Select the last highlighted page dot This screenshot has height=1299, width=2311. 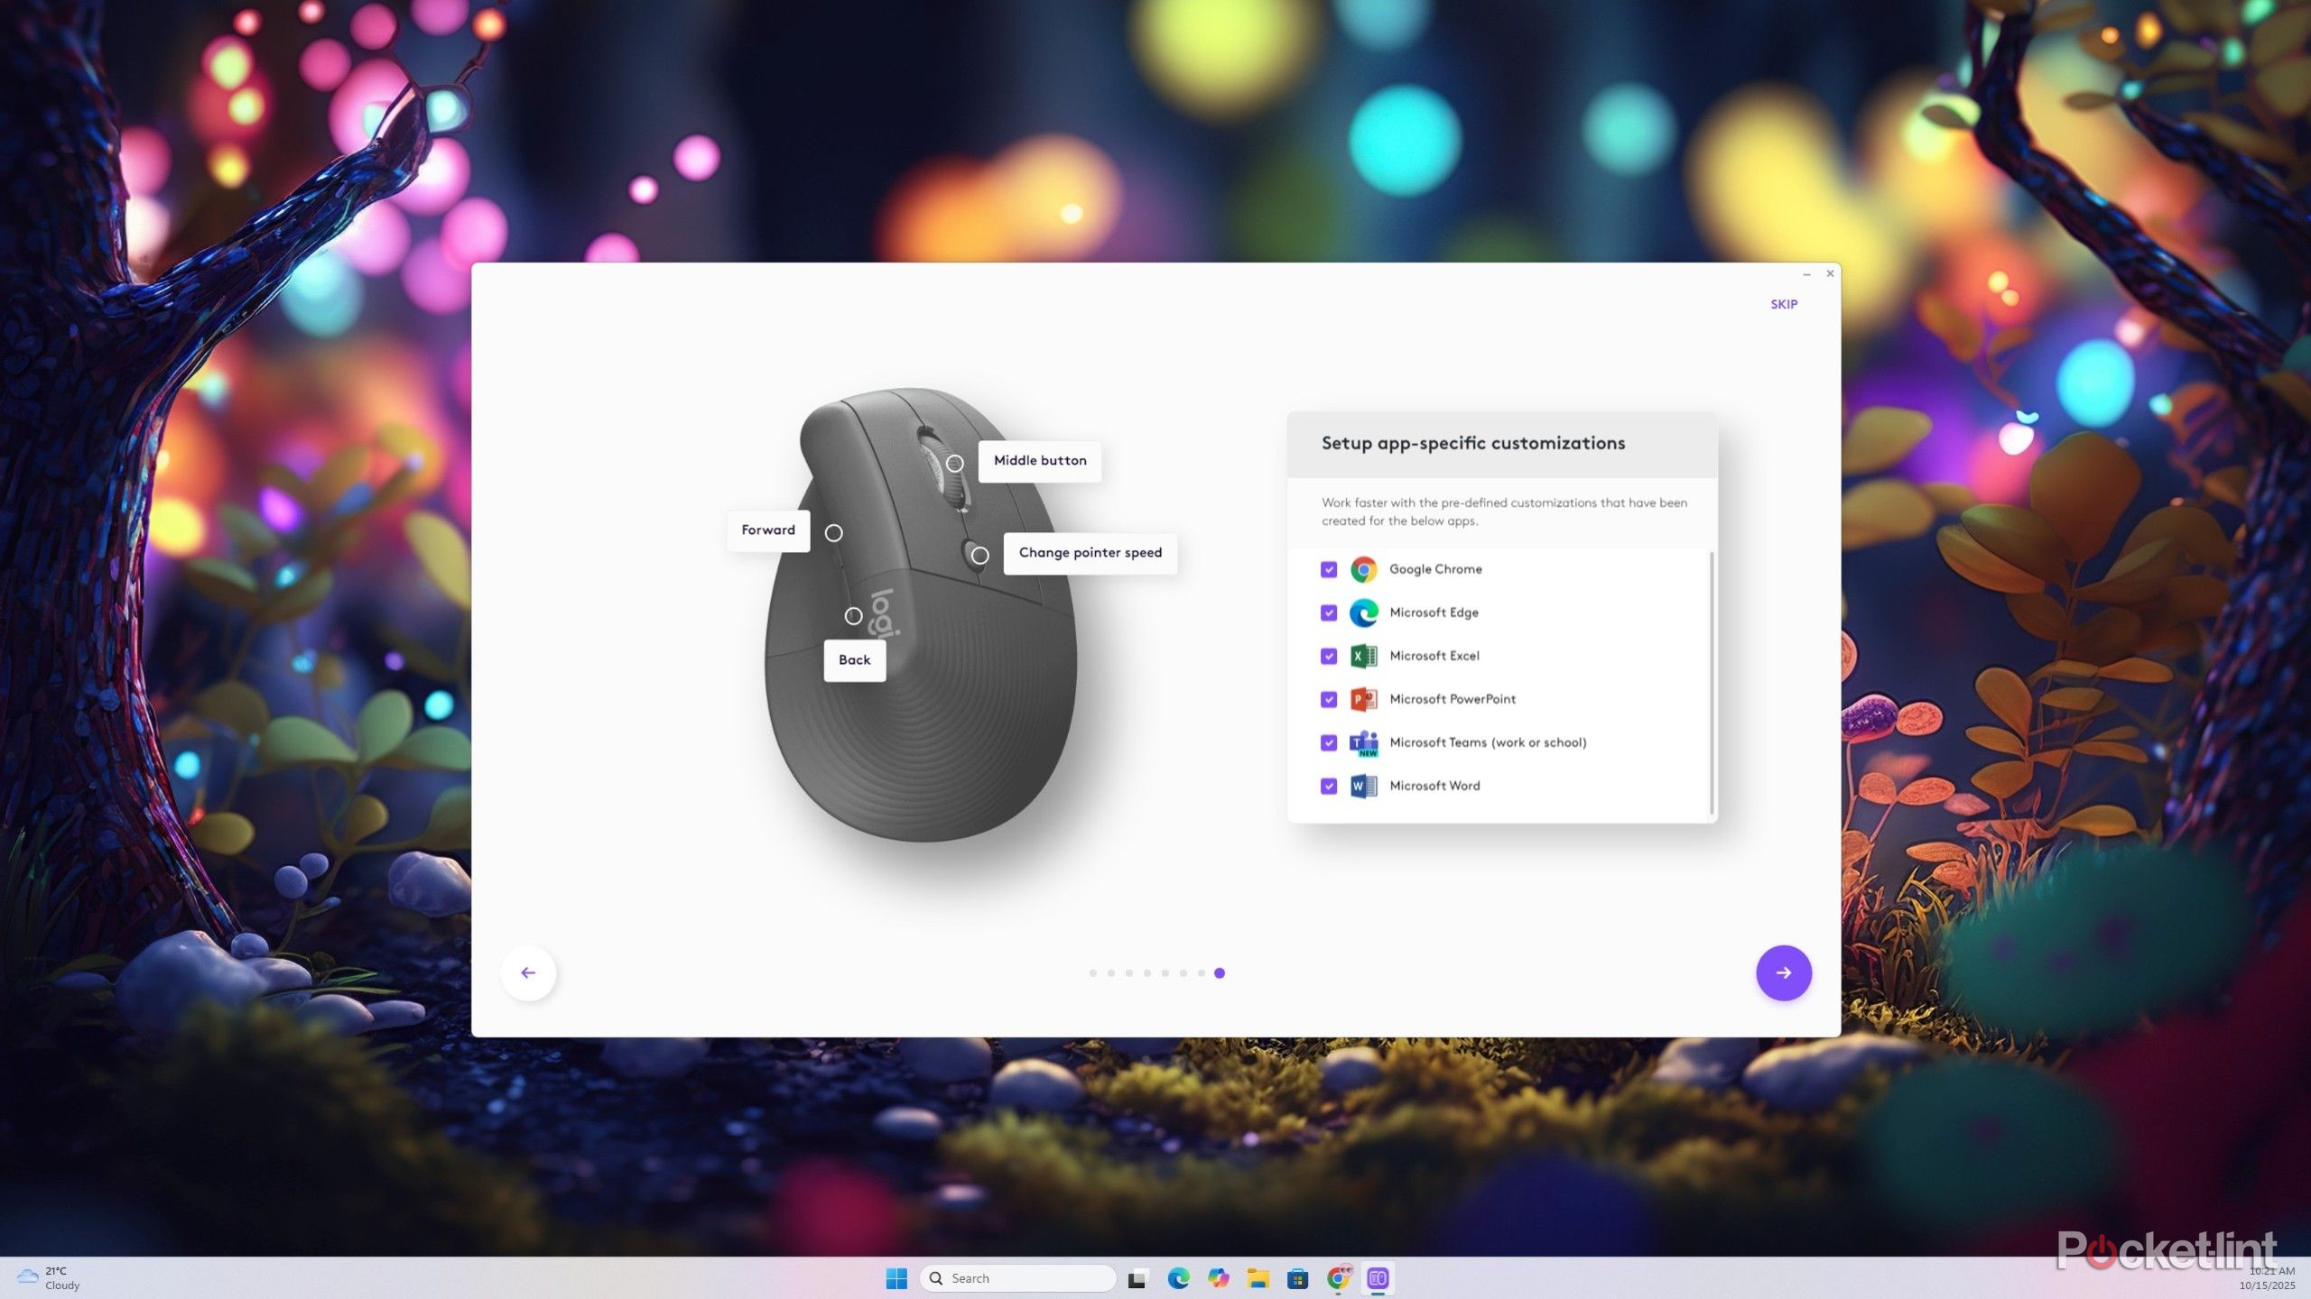click(1220, 973)
